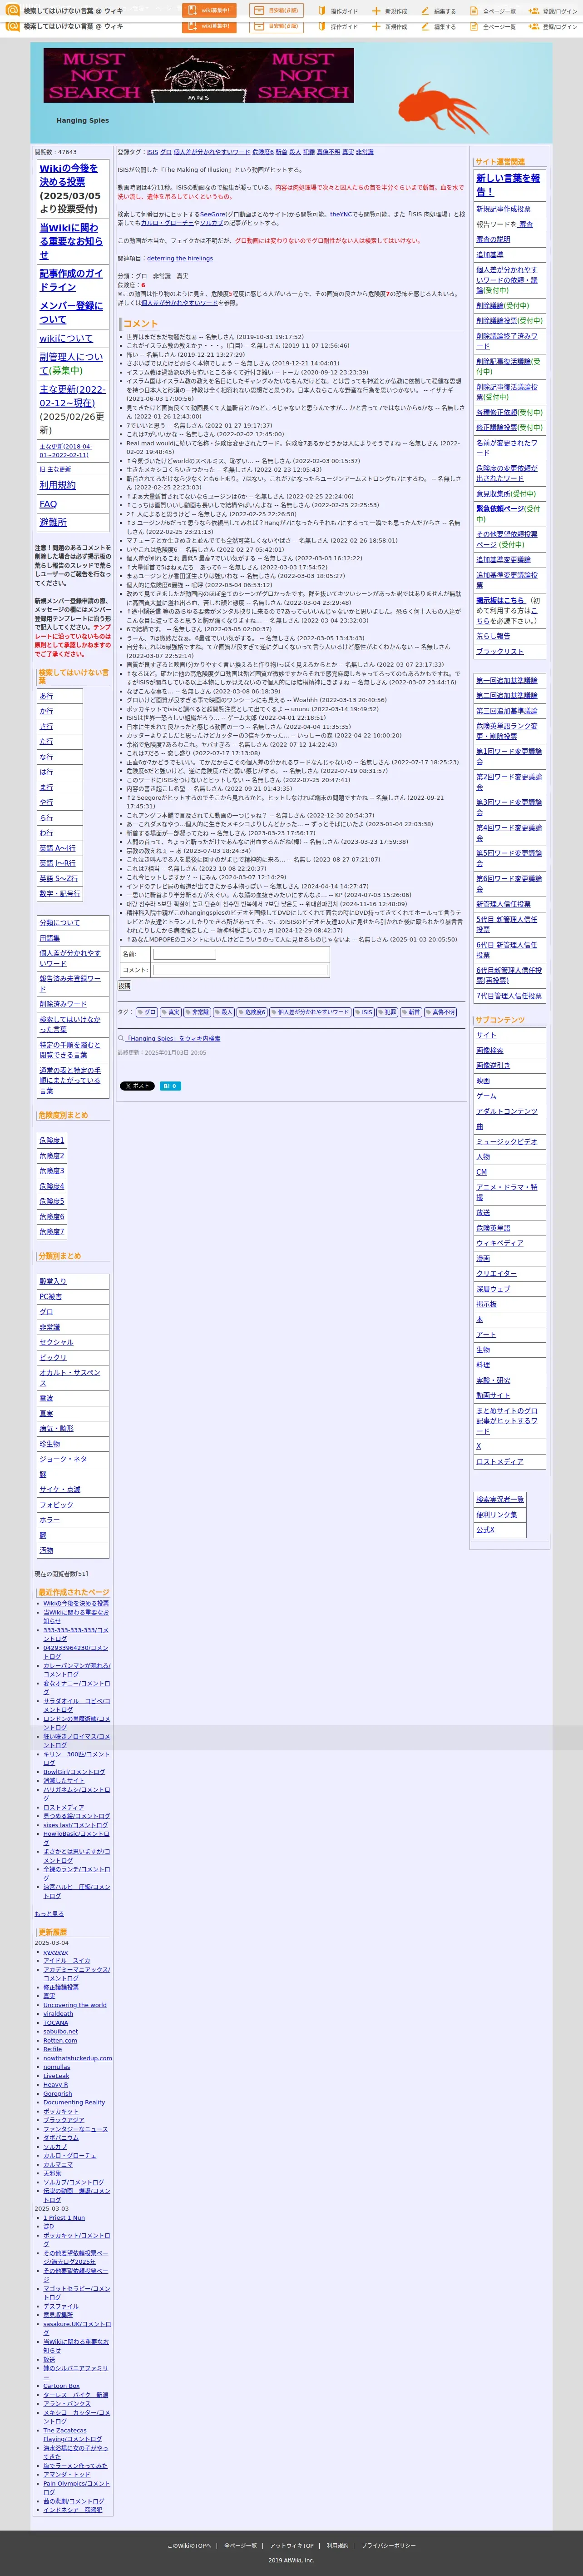Image resolution: width=583 pixels, height=2576 pixels.
Task: Open あ行 word index
Action: [x=46, y=696]
